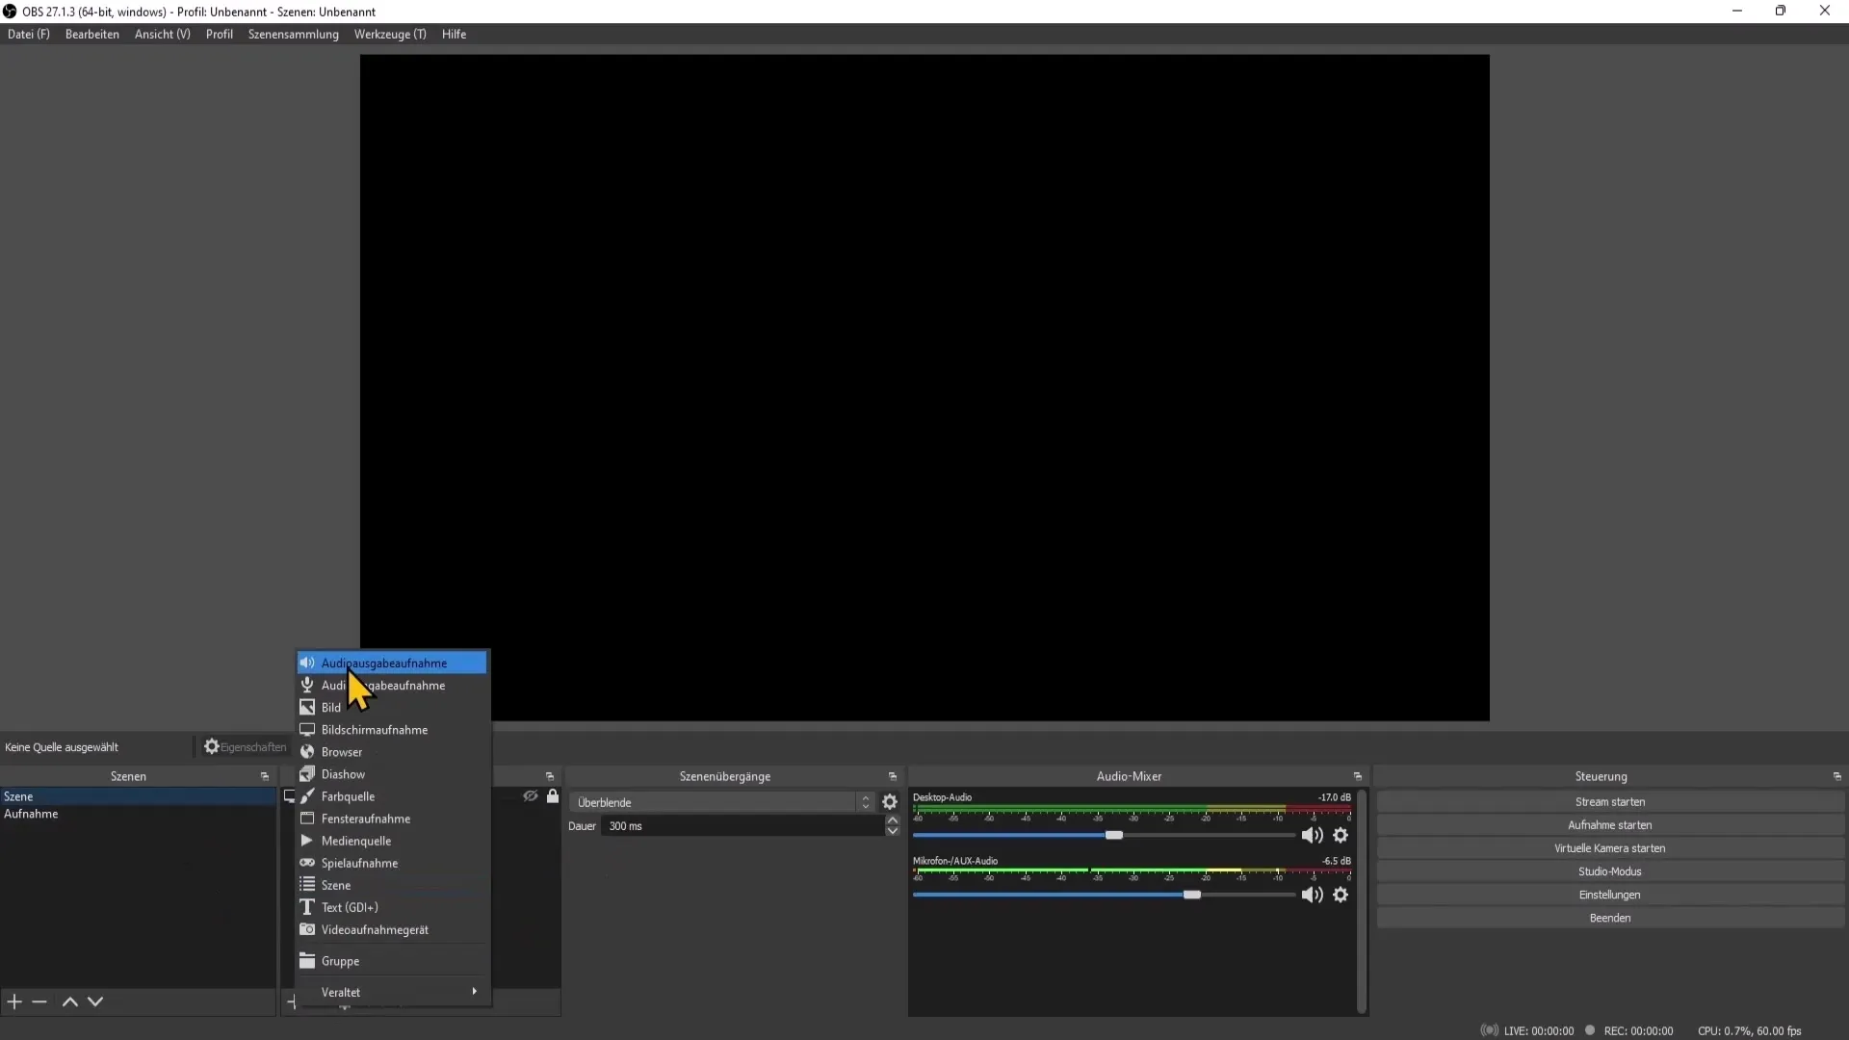
Task: Move scene up with up arrow
Action: pos(70,1001)
